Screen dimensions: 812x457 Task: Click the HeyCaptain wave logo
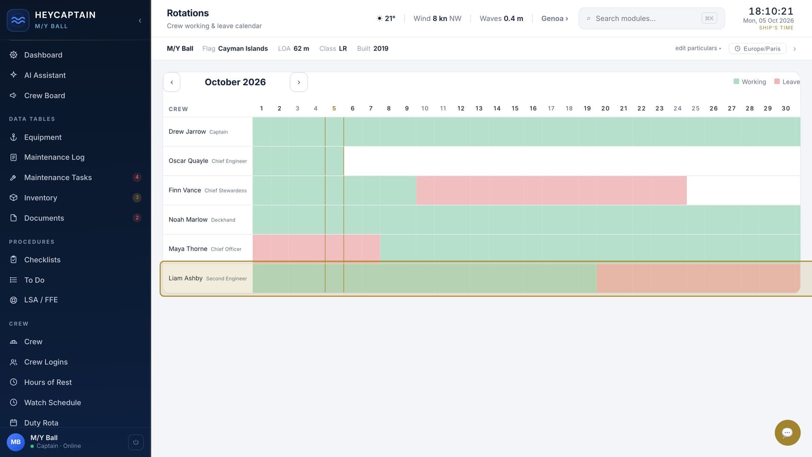[18, 20]
